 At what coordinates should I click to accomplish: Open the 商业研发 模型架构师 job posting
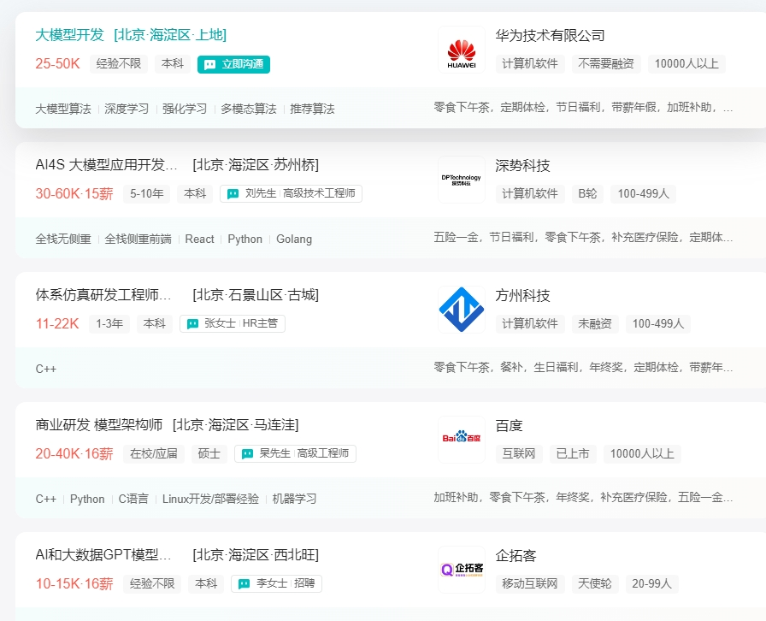pyautogui.click(x=98, y=425)
